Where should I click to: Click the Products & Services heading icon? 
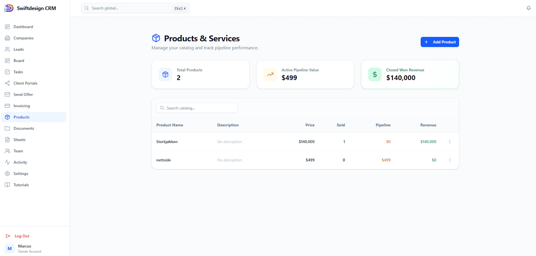click(156, 38)
